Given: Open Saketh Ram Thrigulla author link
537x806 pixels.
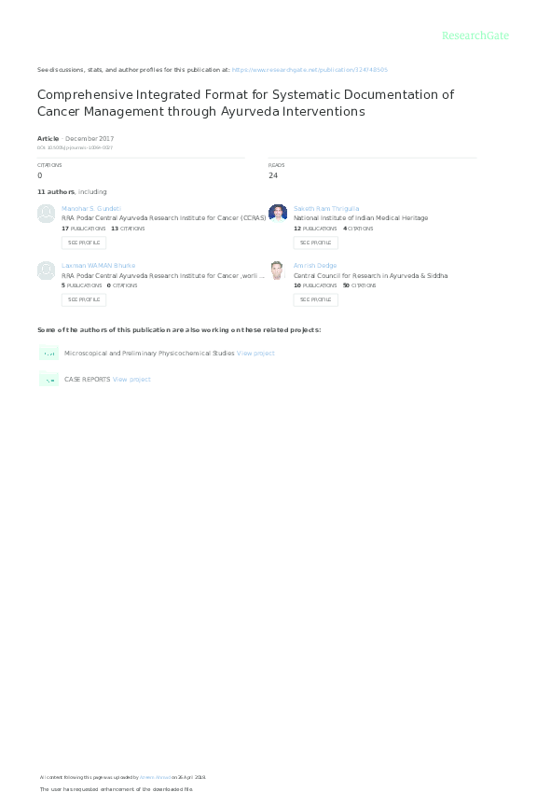Looking at the screenshot, I should point(326,209).
